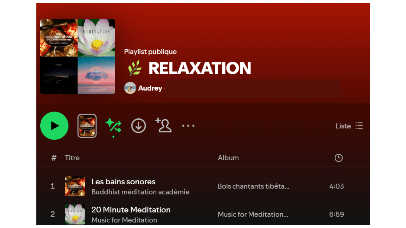Viewport: 406px width, 228px height.
Task: Sort by the # track number header
Action: (x=54, y=158)
